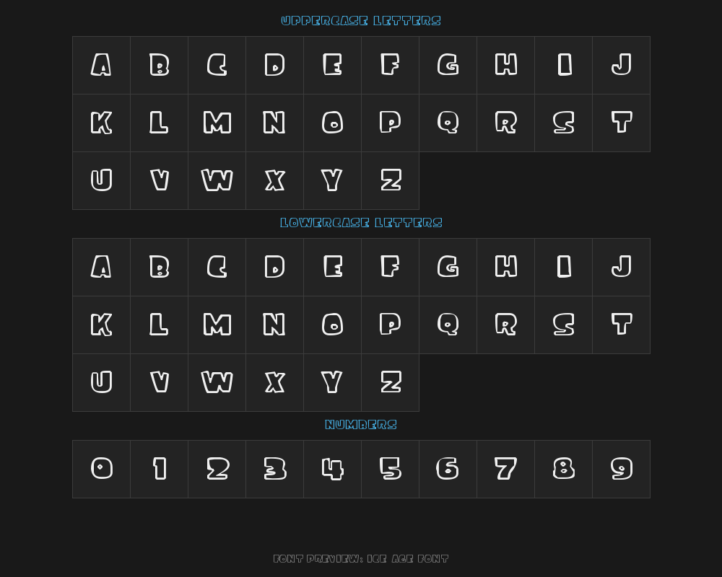Pick the number 7 glyph cell
The image size is (722, 577).
(505, 469)
